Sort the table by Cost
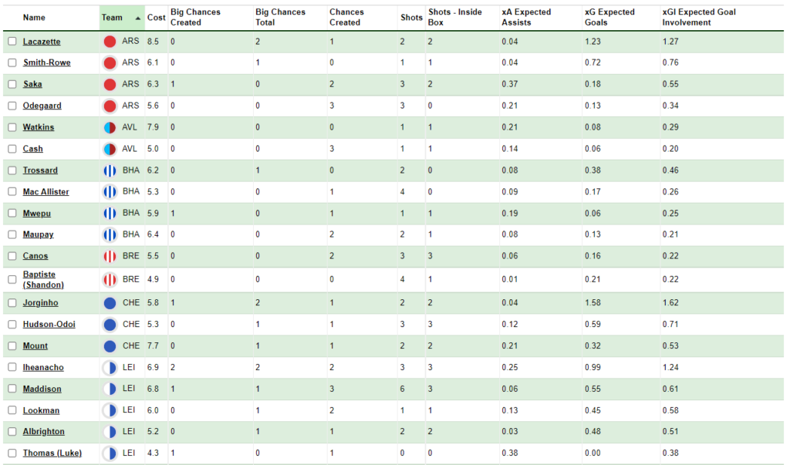Screen dimensions: 790x465 pyautogui.click(x=156, y=17)
